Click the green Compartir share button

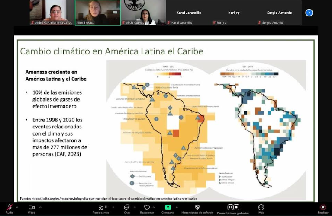tap(168, 207)
